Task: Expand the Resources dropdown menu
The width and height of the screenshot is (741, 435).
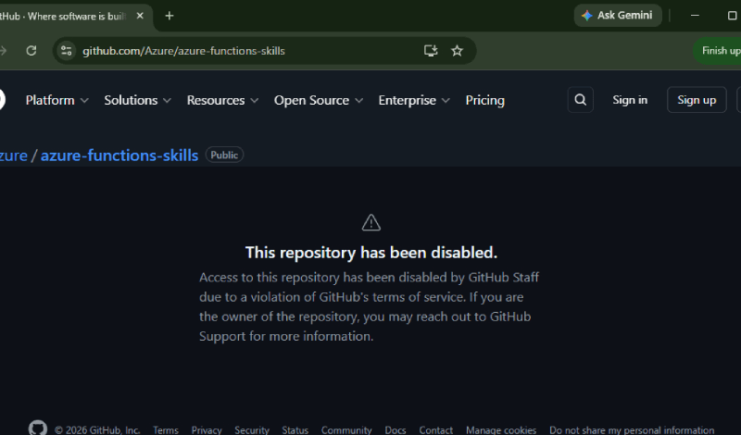Action: [222, 100]
